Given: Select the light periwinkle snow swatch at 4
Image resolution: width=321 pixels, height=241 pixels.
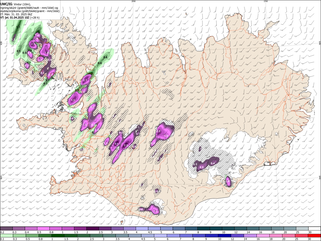Looking at the screenshot, I should pos(142,228).
